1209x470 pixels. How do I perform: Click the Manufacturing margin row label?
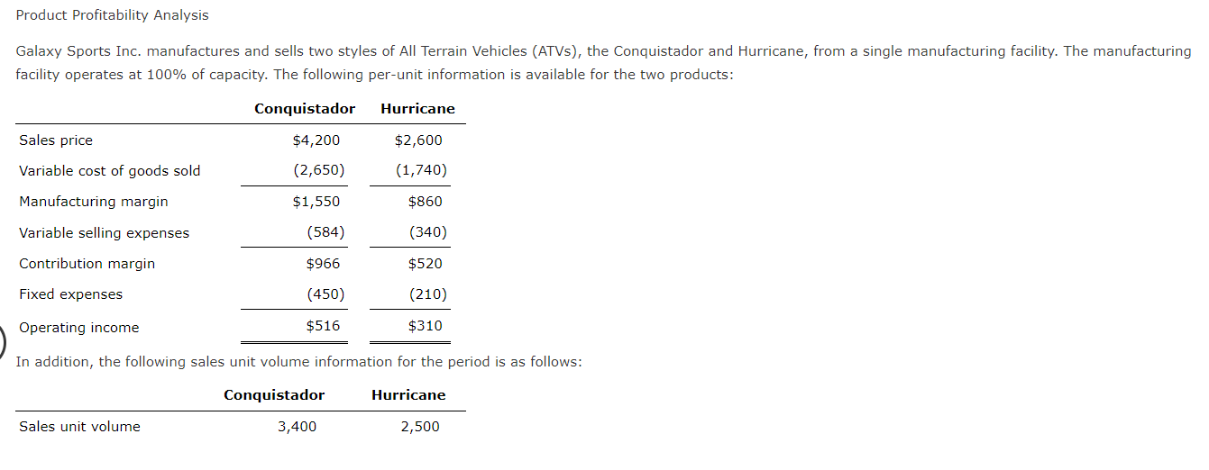coord(94,202)
